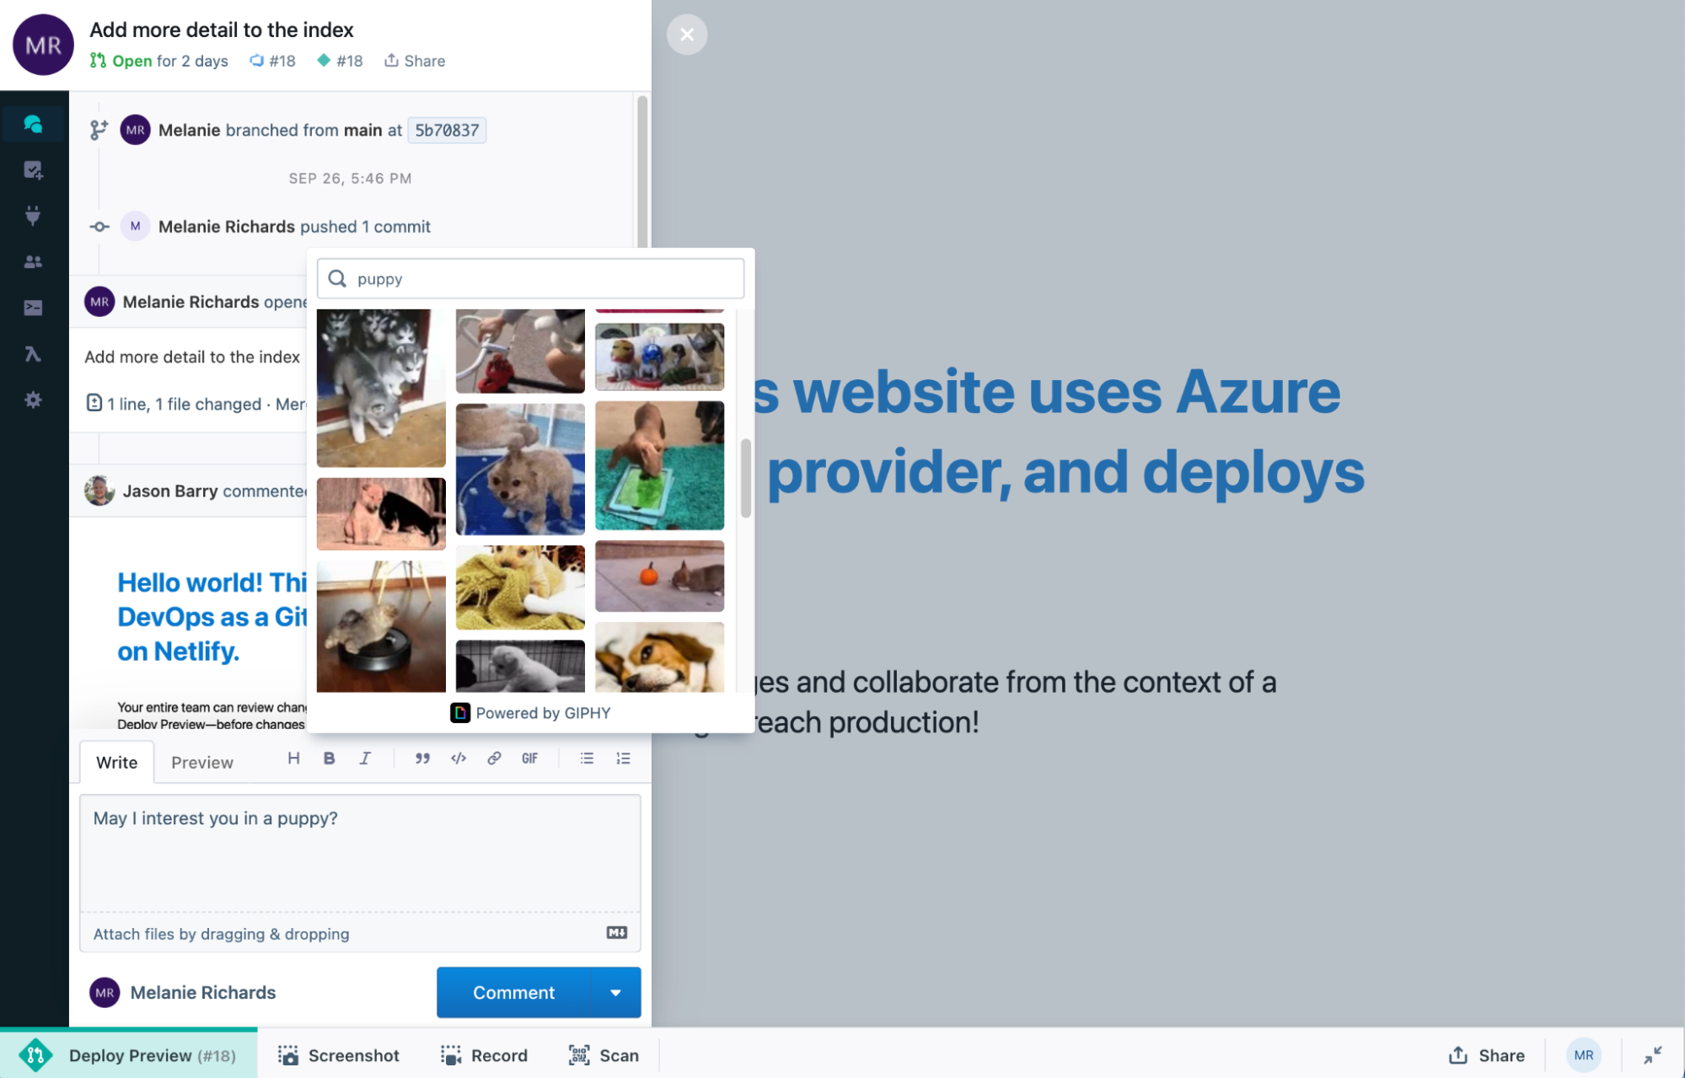1685x1078 pixels.
Task: Click the GIPHY picker scrollbar
Action: 745,478
